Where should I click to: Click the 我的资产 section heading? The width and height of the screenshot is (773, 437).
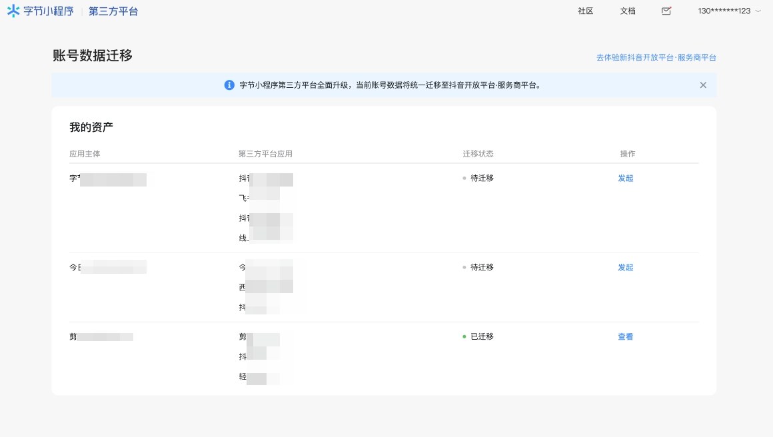pos(91,127)
